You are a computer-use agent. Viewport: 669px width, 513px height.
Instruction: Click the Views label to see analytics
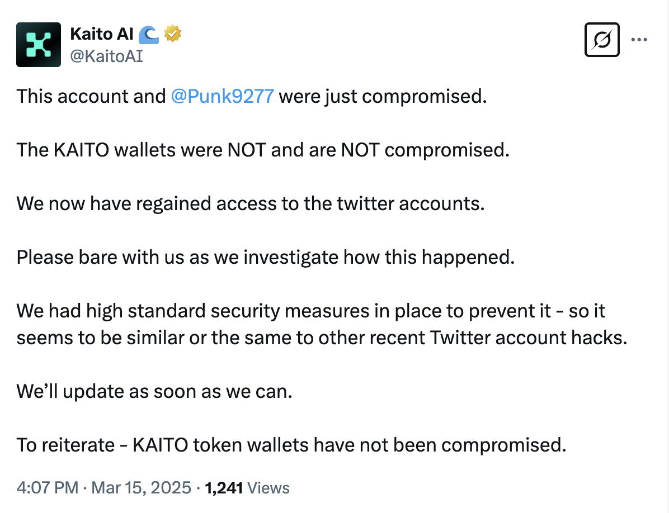point(268,487)
